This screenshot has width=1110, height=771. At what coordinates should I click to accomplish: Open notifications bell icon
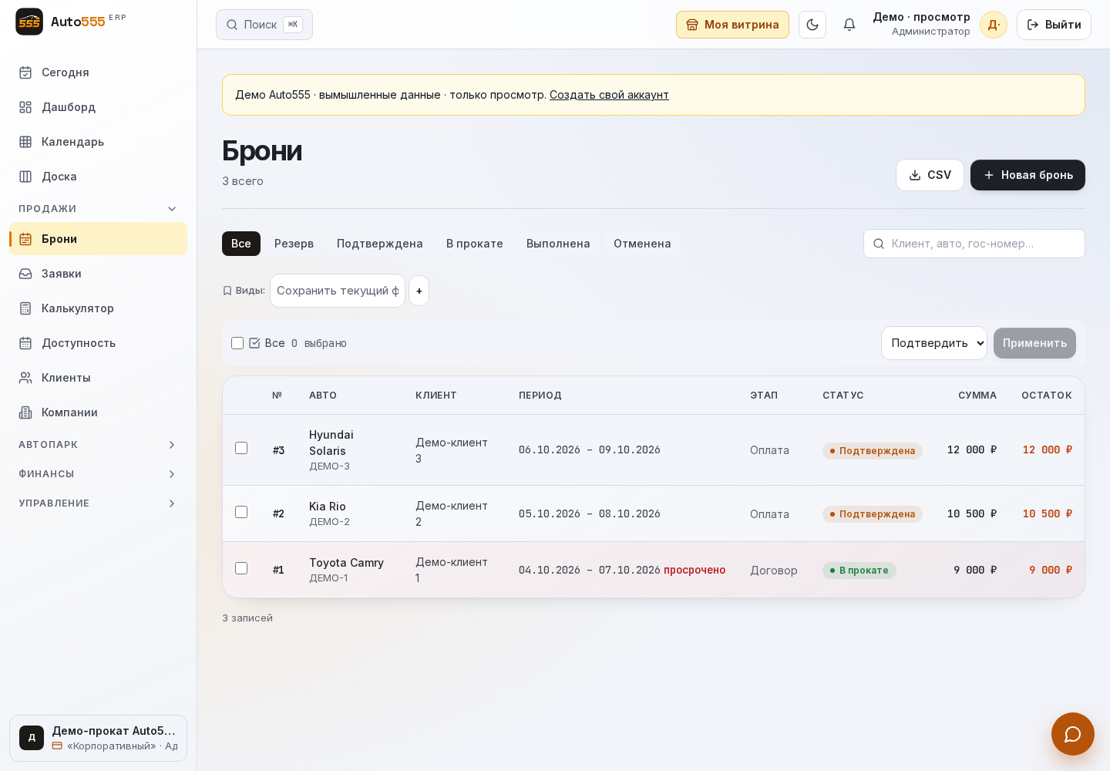click(x=849, y=25)
